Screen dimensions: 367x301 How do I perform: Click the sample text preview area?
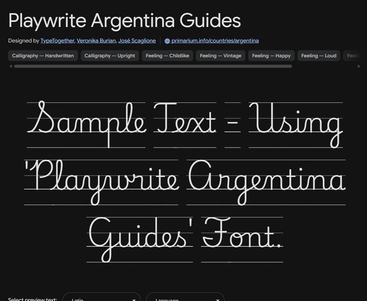tap(185, 181)
